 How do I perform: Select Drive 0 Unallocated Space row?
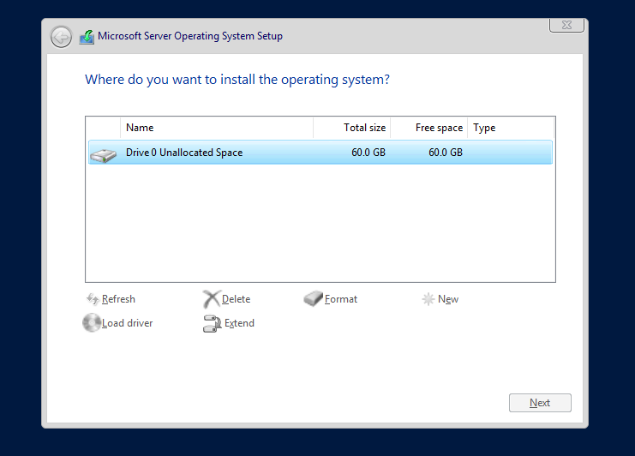point(320,153)
